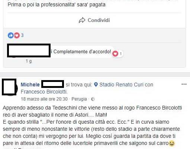Share the post via Condividi

tap(94, 20)
